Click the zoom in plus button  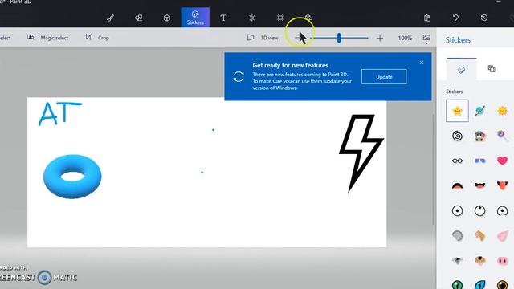380,38
